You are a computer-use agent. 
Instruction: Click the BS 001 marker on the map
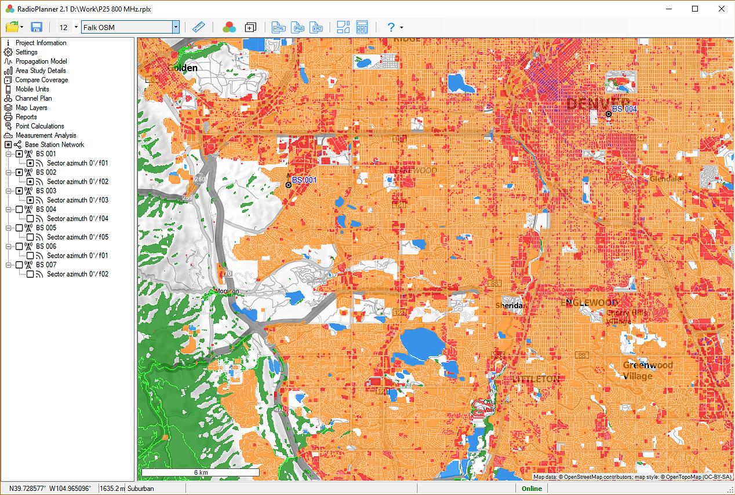pos(288,185)
